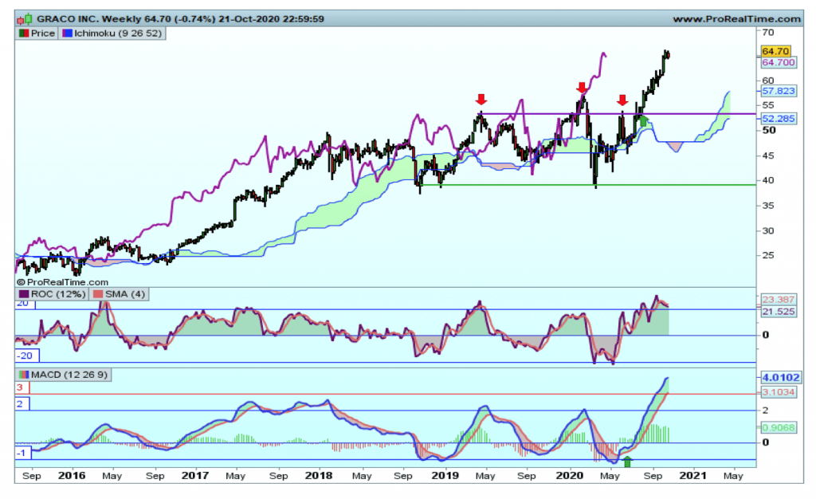
Task: Click the green 0.9068 histogram value label
Action: [779, 428]
